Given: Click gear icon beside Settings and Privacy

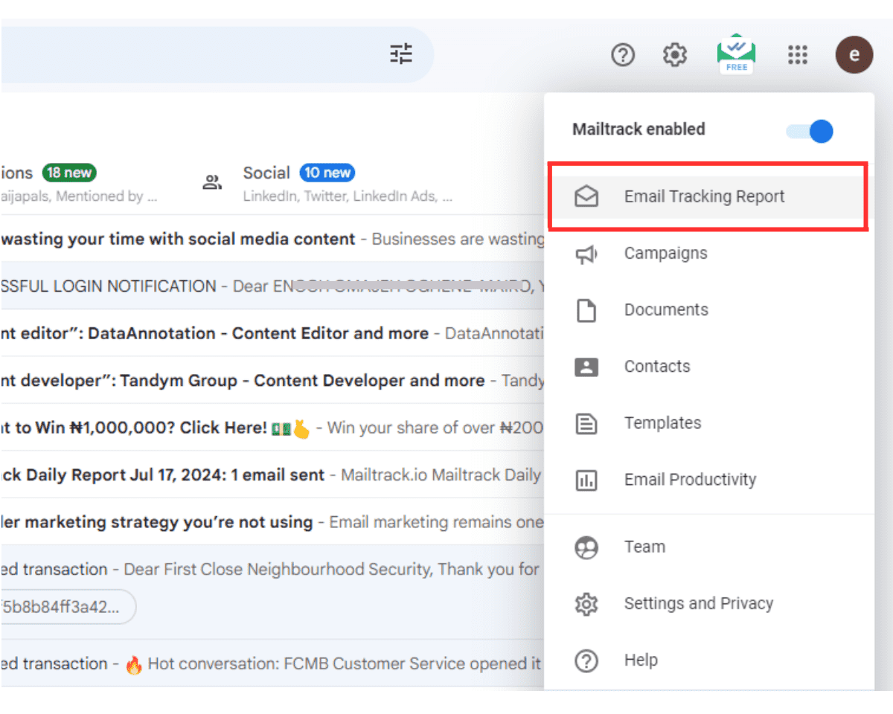Looking at the screenshot, I should pos(586,604).
